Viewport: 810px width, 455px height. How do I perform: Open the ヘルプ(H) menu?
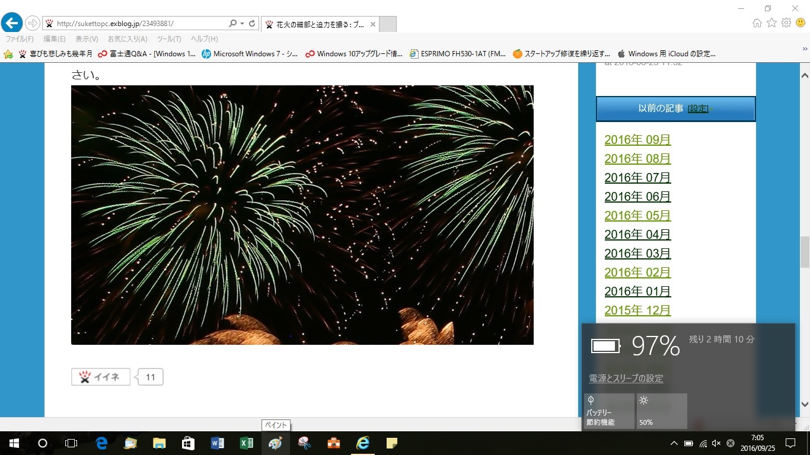204,39
